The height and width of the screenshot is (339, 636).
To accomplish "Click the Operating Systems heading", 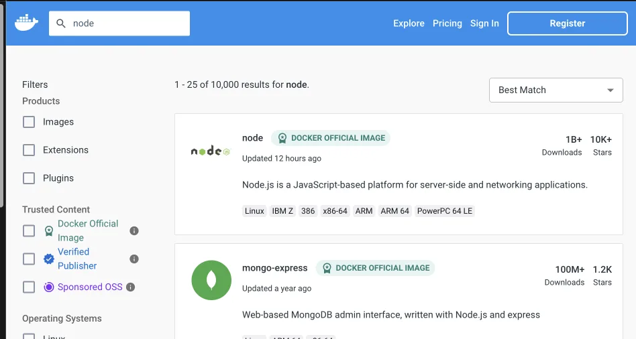I will pyautogui.click(x=62, y=318).
